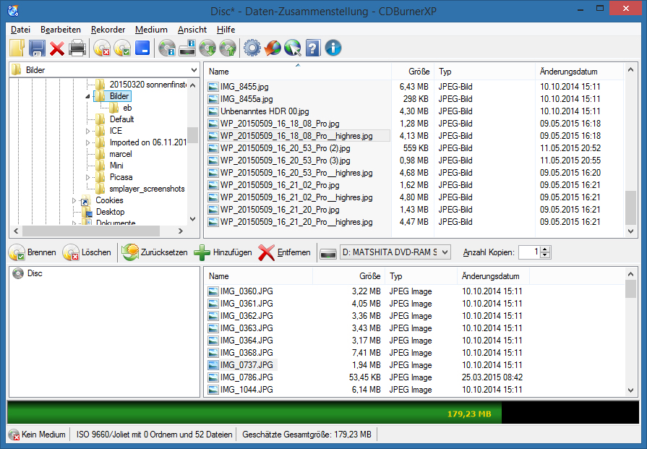Click the blue square toolbar icon

pos(142,48)
